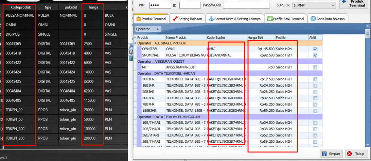371x161 pixels.
Task: Sort the grid by Harga Beli column
Action: (x=261, y=38)
